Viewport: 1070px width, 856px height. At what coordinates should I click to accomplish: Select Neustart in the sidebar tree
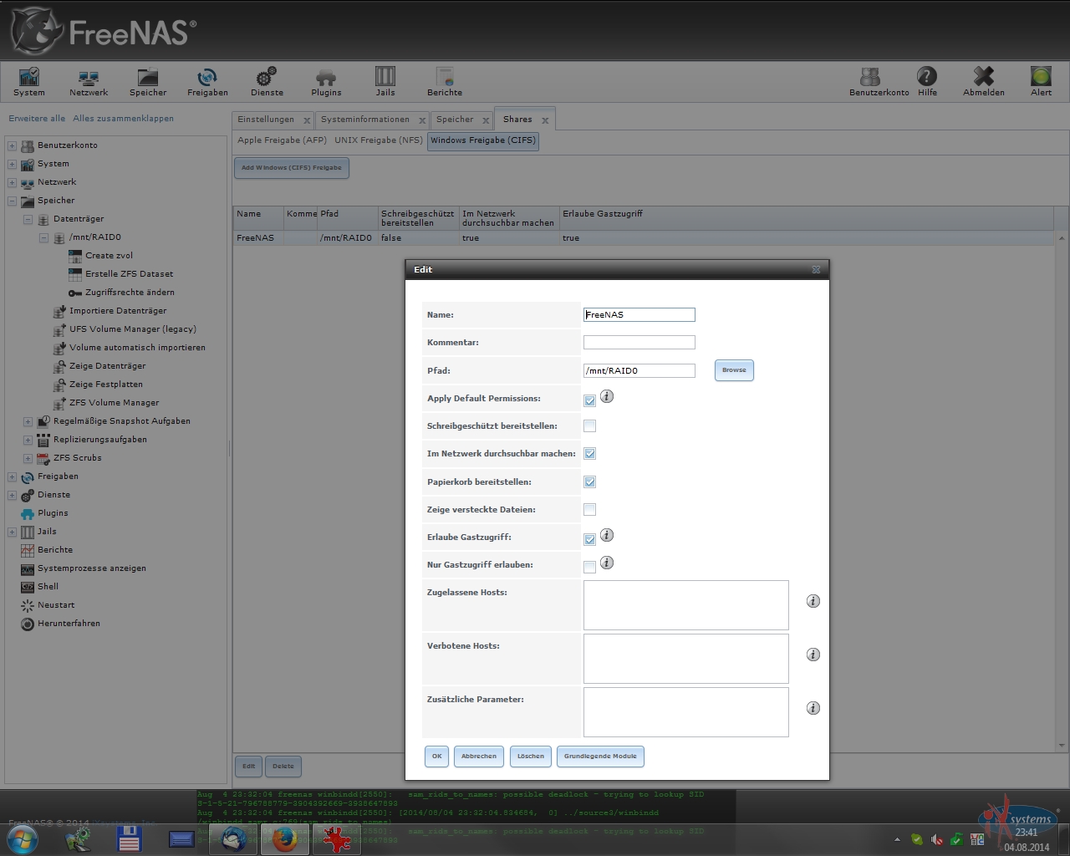tap(55, 605)
